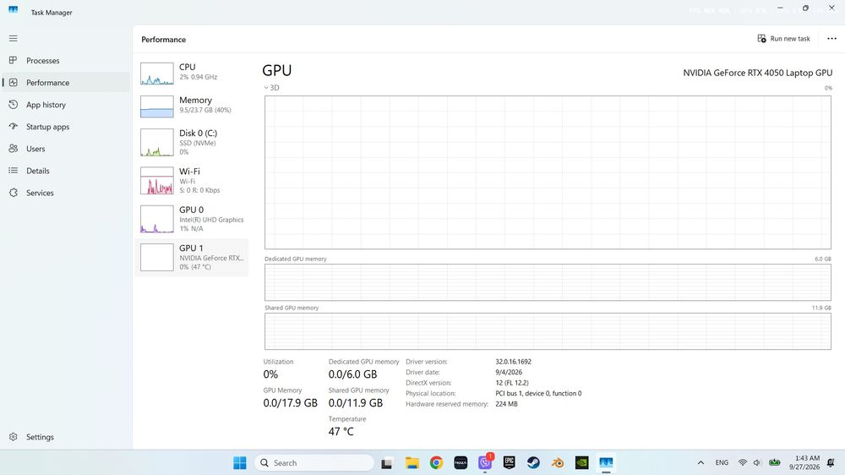
Task: Select the Performance page in sidebar
Action: click(x=66, y=83)
